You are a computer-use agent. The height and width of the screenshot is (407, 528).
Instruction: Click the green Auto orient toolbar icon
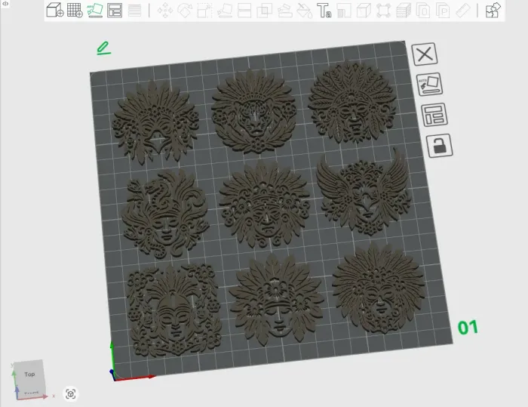tap(95, 10)
